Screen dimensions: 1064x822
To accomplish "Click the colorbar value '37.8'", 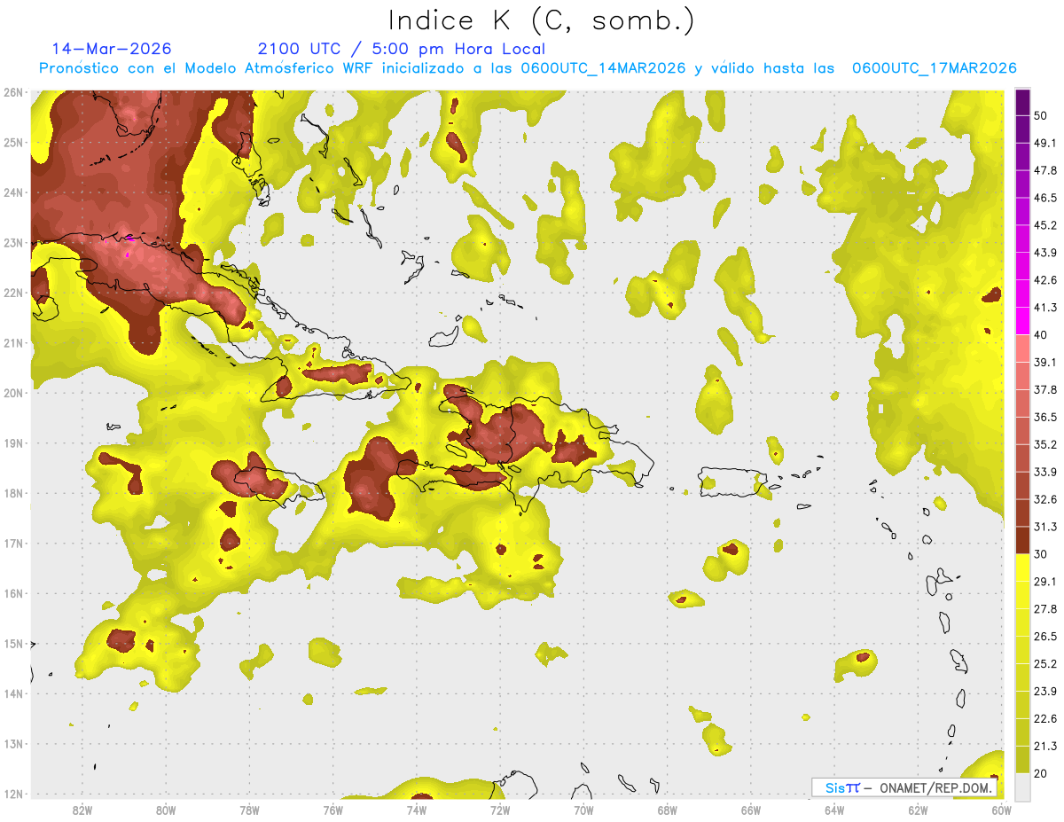I will [x=1044, y=389].
